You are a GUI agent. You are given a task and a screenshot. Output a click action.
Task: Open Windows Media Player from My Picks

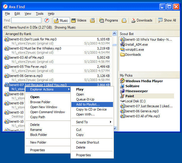coord(141,81)
